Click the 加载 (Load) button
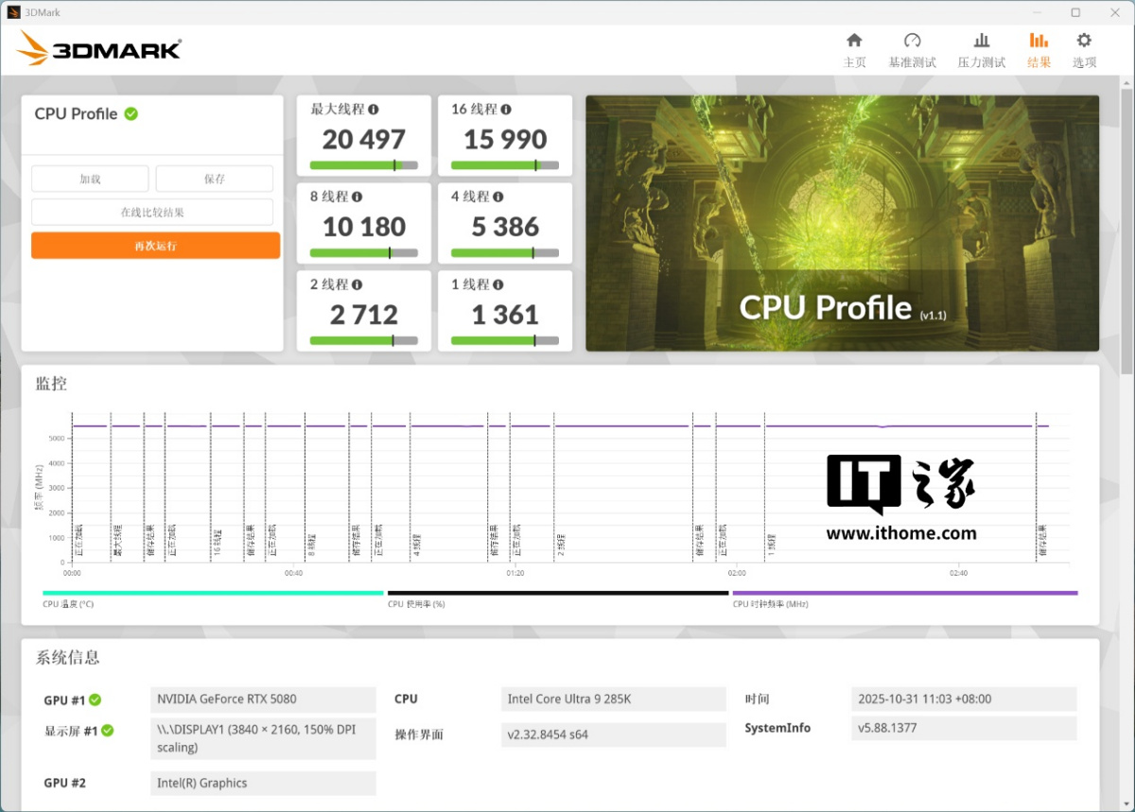Screen dimensions: 1135x812 pos(90,179)
